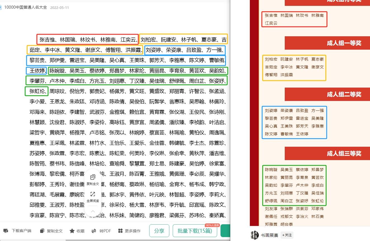Open 全屏阅读 fullscreen reading mode

tap(93, 194)
